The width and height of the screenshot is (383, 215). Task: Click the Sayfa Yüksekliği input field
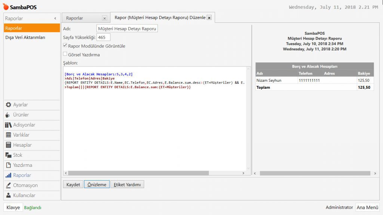pyautogui.click(x=103, y=37)
